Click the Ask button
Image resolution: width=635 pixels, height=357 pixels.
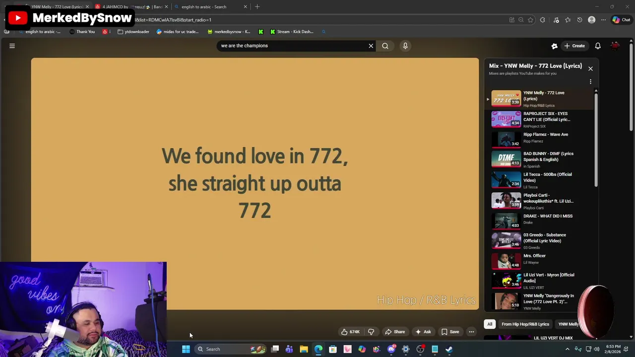(423, 332)
